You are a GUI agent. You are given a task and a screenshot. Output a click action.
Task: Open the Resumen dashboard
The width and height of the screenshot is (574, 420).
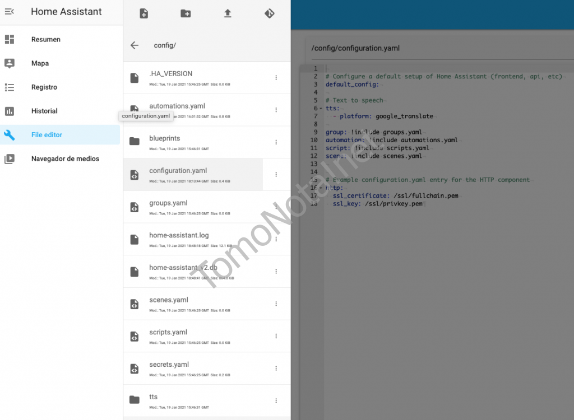pos(46,39)
